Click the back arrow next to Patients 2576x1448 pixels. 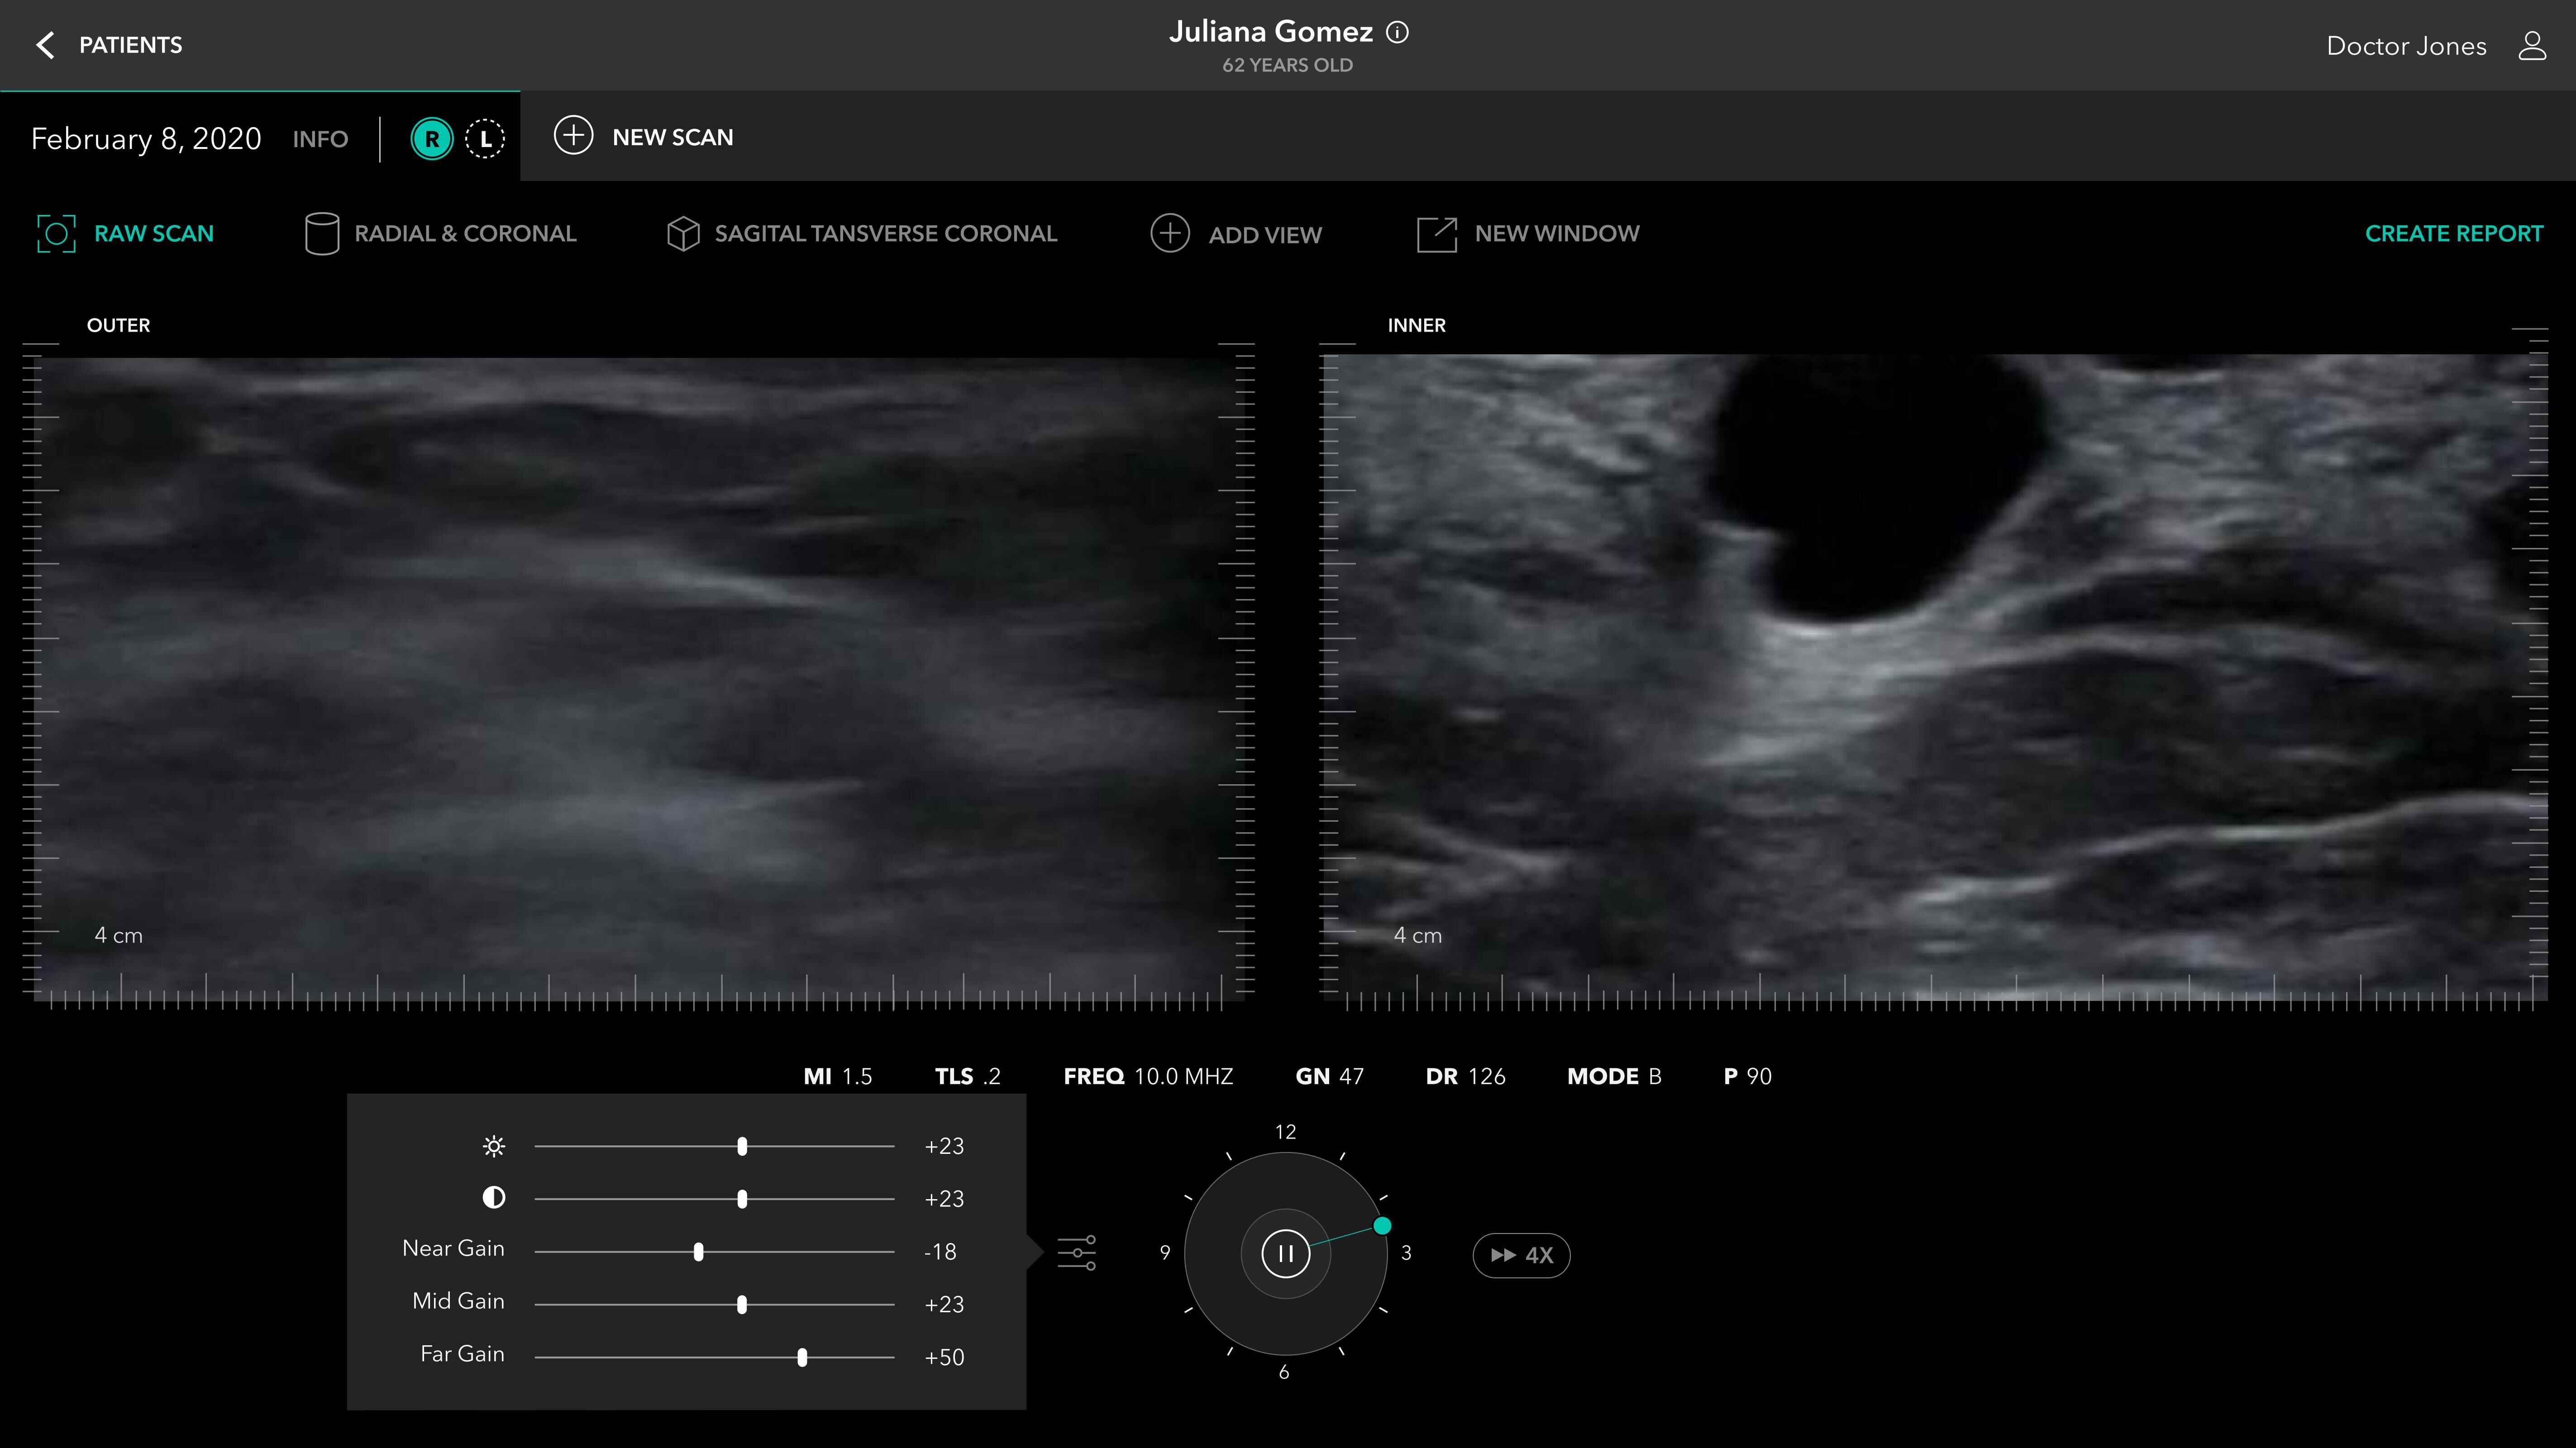click(x=45, y=45)
